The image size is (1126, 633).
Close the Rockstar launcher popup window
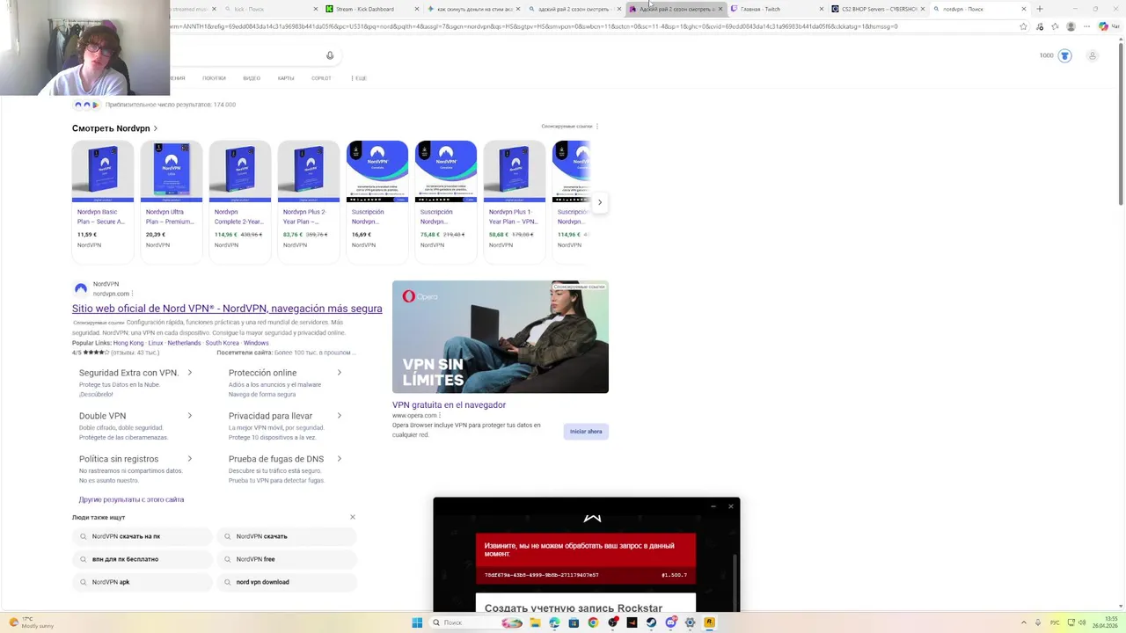coord(730,506)
